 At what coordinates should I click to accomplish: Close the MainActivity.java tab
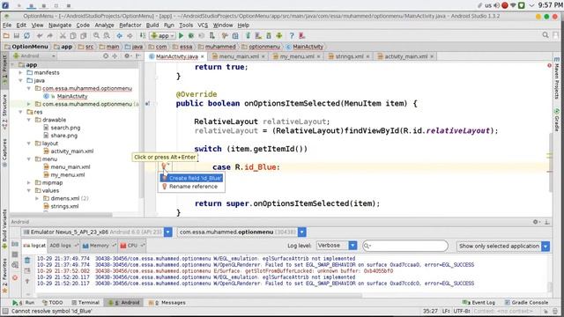[203, 56]
